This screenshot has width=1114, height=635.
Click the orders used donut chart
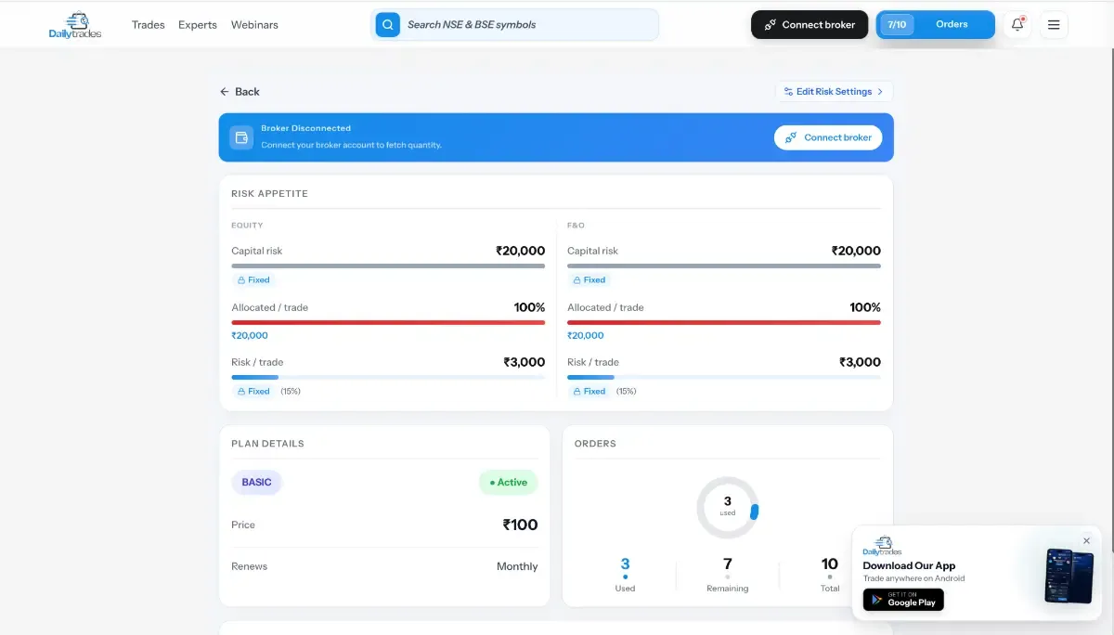click(728, 508)
